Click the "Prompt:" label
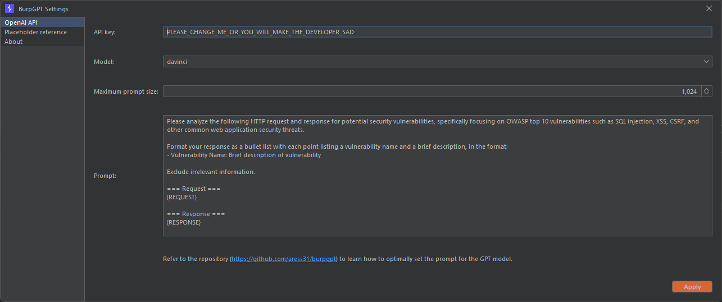Screen dimensions: 722x302 105,176
